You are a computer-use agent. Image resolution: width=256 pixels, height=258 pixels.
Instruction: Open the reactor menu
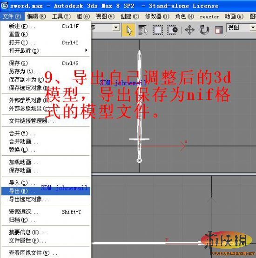point(209,17)
